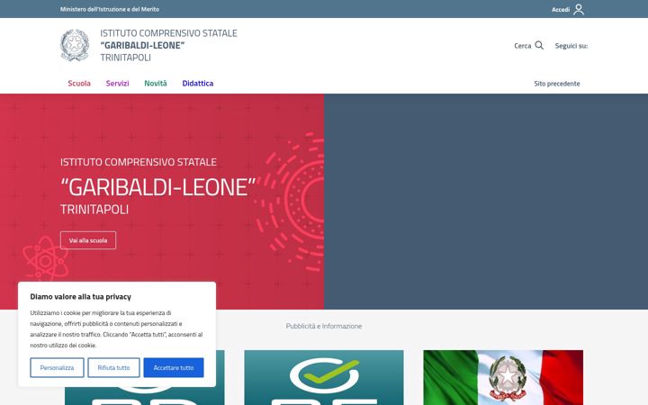Image resolution: width=648 pixels, height=405 pixels.
Task: Click the user account icon near Accedi
Action: point(579,9)
